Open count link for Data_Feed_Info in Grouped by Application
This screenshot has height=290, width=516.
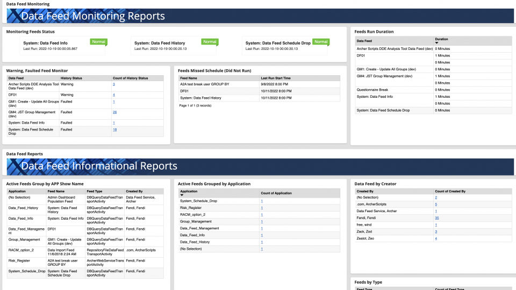pos(262,235)
